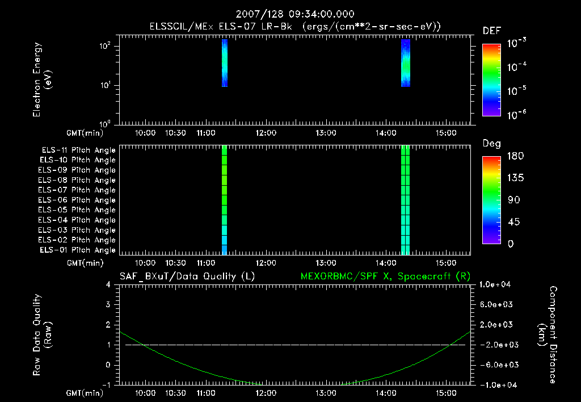Click the 45 degree color bar value
The image size is (581, 402).
[514, 222]
